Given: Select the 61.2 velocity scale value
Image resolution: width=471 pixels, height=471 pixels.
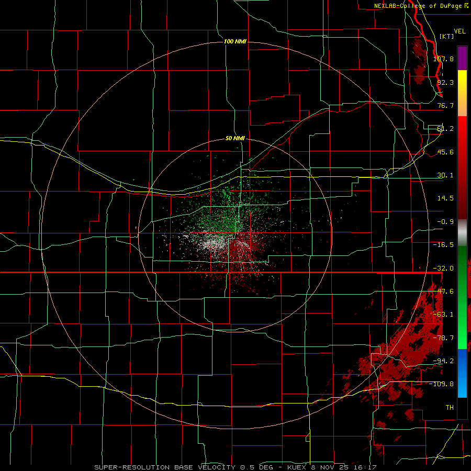Looking at the screenshot, I should (445, 129).
